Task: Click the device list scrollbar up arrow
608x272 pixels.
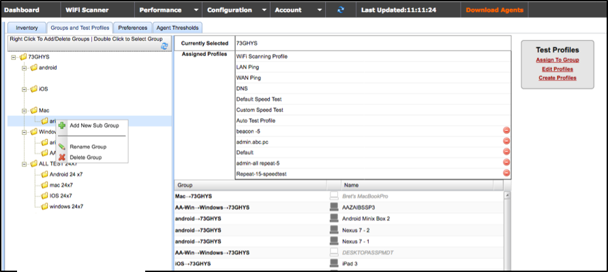Action: [507, 195]
